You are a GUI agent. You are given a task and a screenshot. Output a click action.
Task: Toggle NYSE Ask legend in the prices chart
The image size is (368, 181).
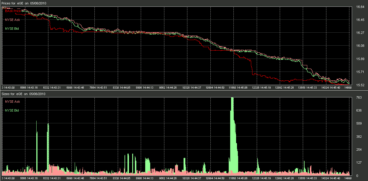(12, 20)
